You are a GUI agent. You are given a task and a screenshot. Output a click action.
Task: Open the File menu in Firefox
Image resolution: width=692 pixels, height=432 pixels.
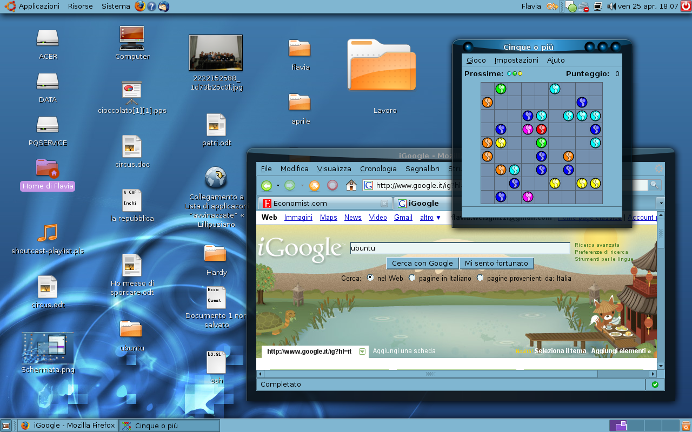coord(266,169)
